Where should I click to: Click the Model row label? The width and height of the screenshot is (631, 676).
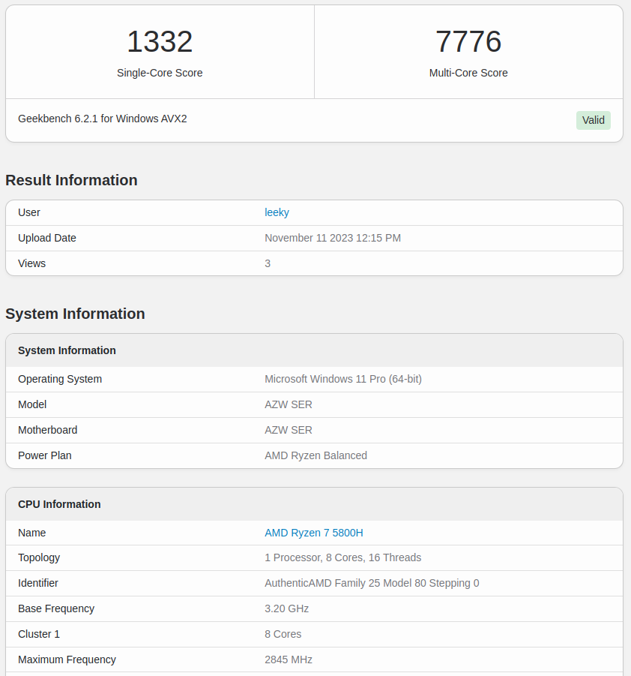click(x=32, y=404)
